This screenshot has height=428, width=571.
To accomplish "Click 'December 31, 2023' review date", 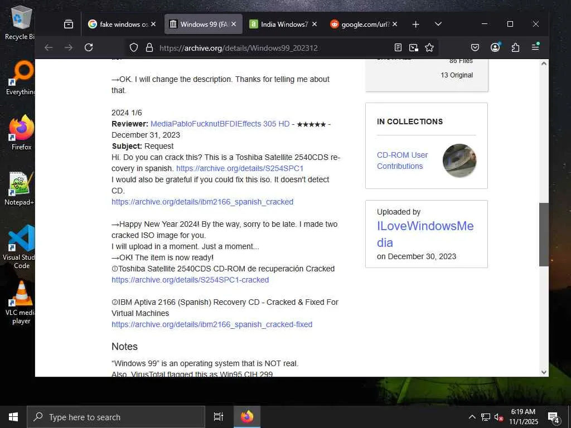I will coord(146,135).
